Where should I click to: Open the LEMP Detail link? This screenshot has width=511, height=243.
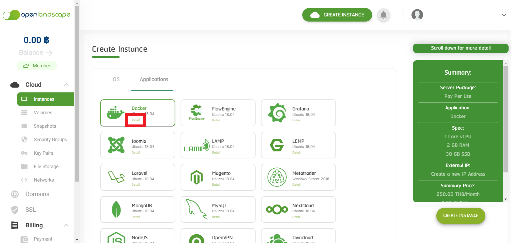(x=296, y=152)
